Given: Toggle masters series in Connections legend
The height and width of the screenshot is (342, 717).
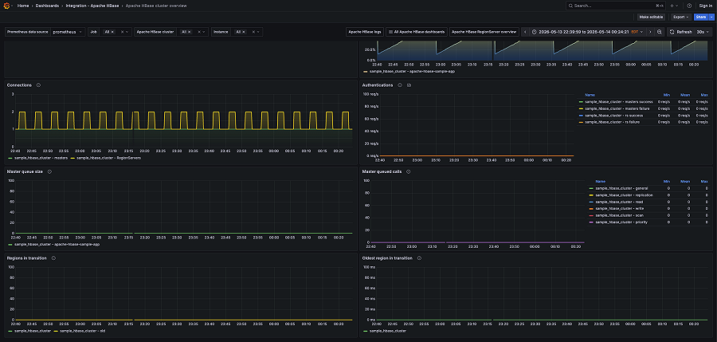Looking at the screenshot, I should tap(41, 158).
